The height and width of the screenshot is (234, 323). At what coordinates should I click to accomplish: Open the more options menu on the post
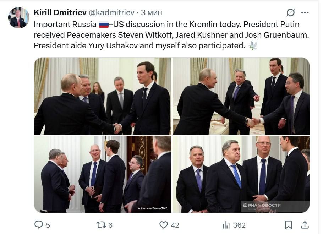[304, 12]
